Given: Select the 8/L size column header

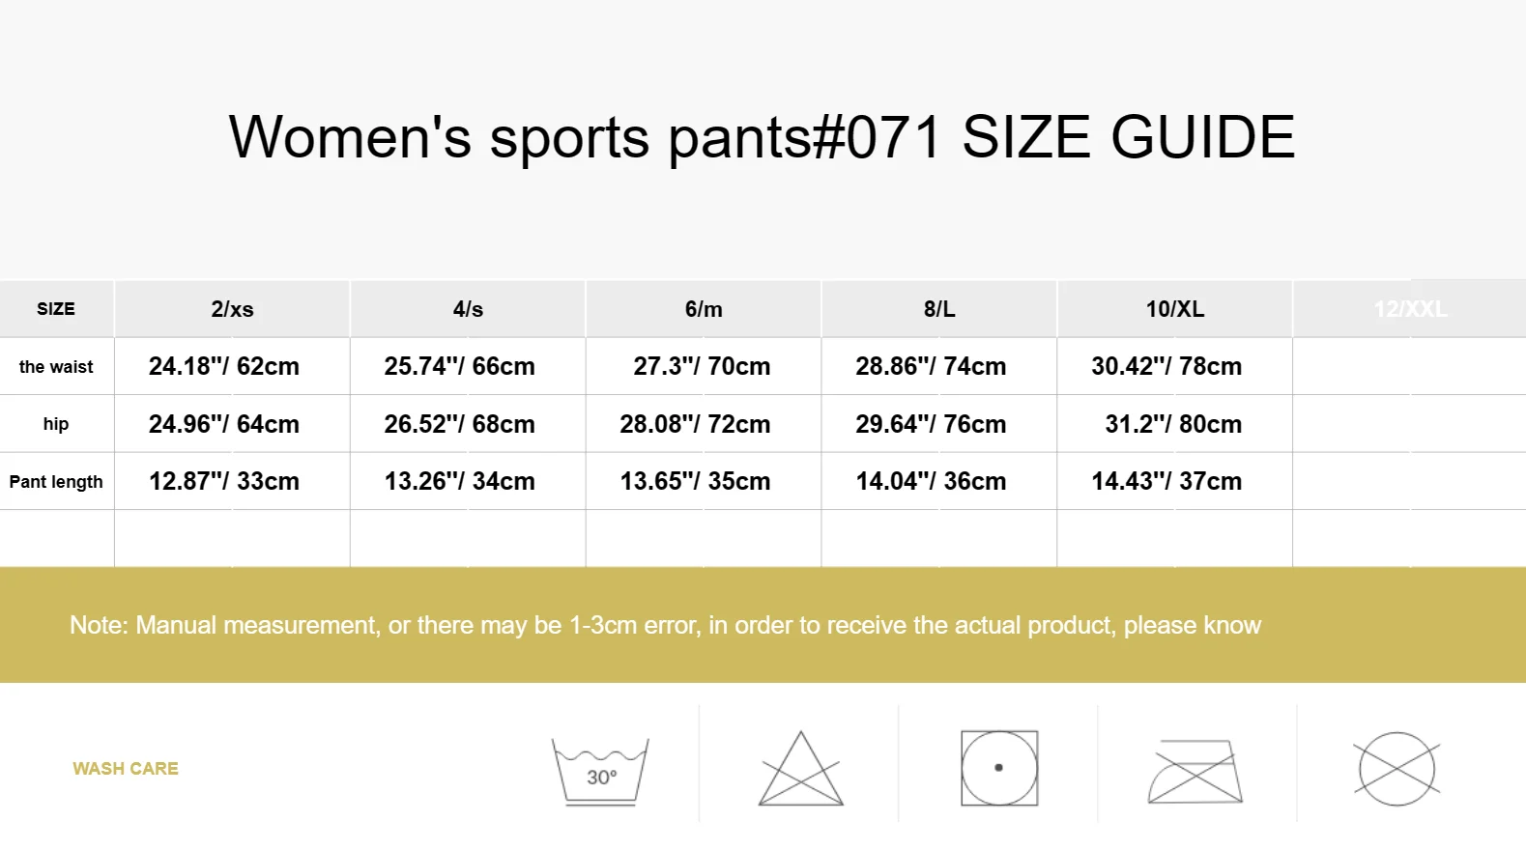Looking at the screenshot, I should tap(939, 309).
